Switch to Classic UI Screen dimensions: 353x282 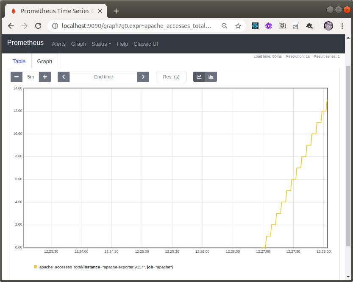pyautogui.click(x=146, y=44)
